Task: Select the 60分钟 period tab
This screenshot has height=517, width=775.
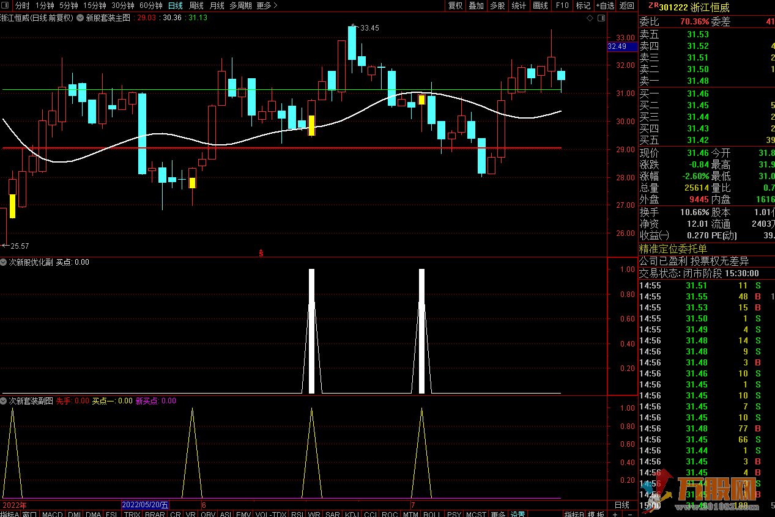Action: click(x=151, y=5)
